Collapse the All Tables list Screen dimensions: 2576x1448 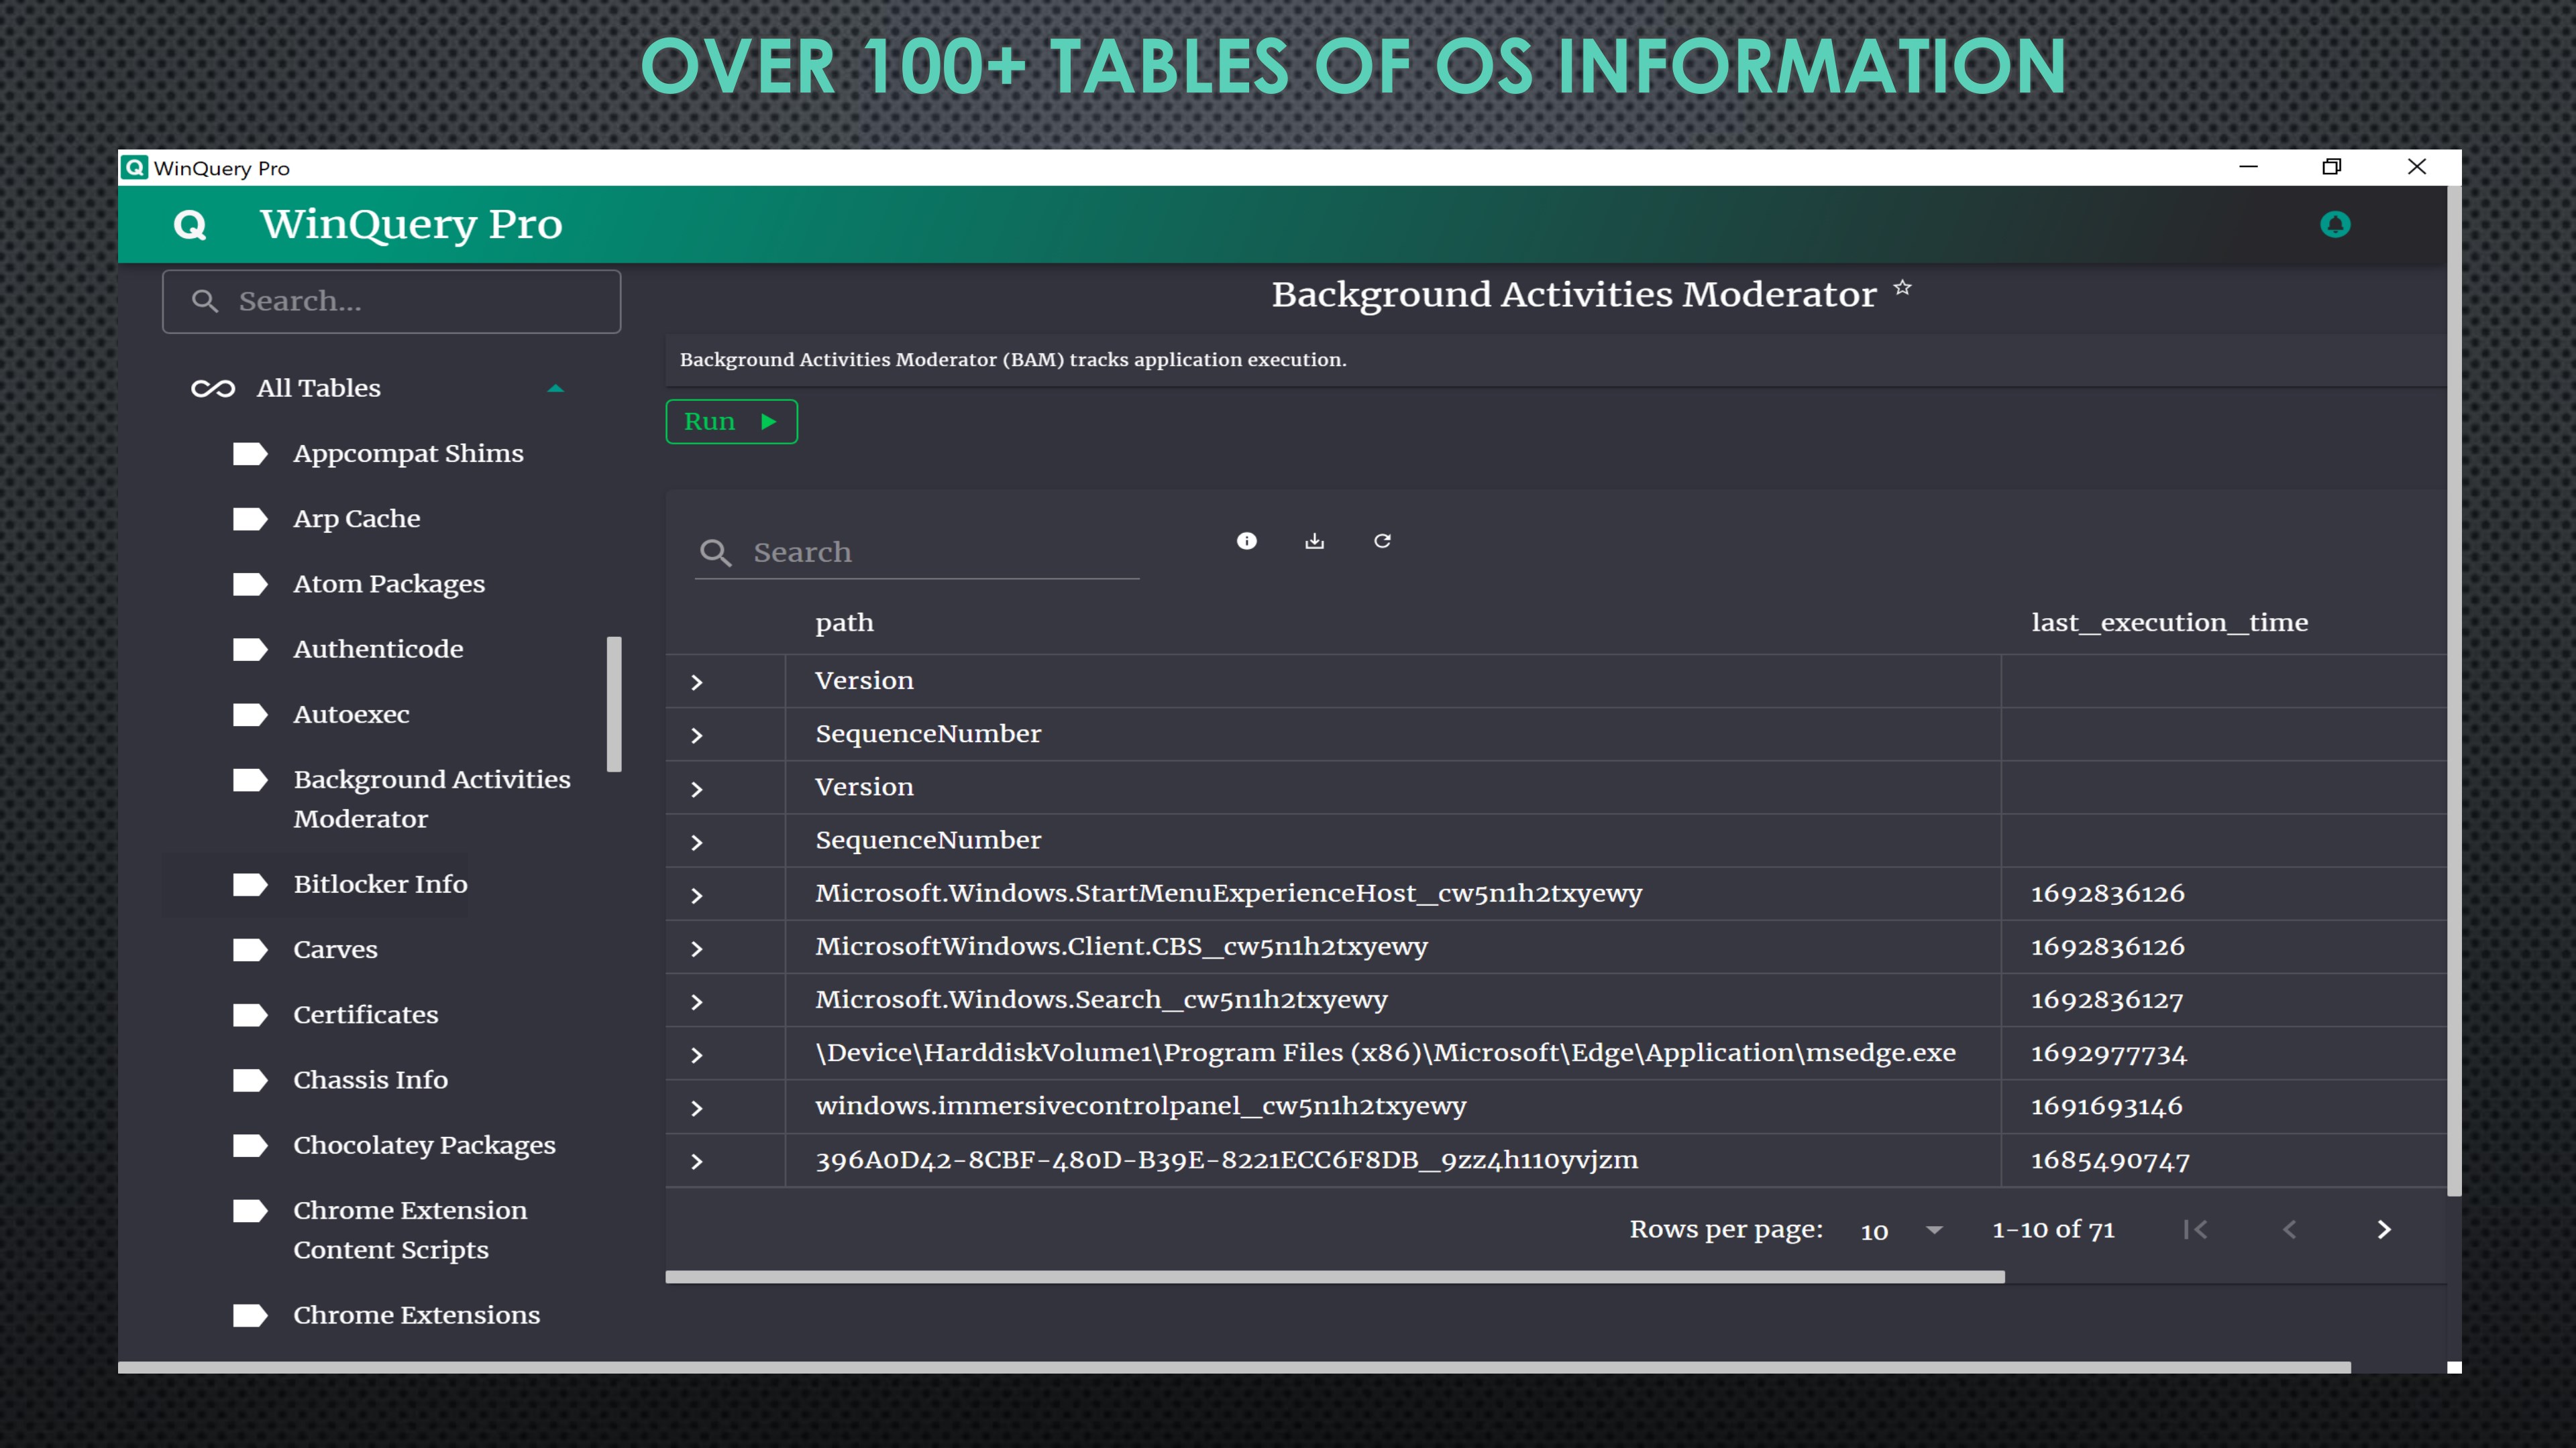click(556, 387)
